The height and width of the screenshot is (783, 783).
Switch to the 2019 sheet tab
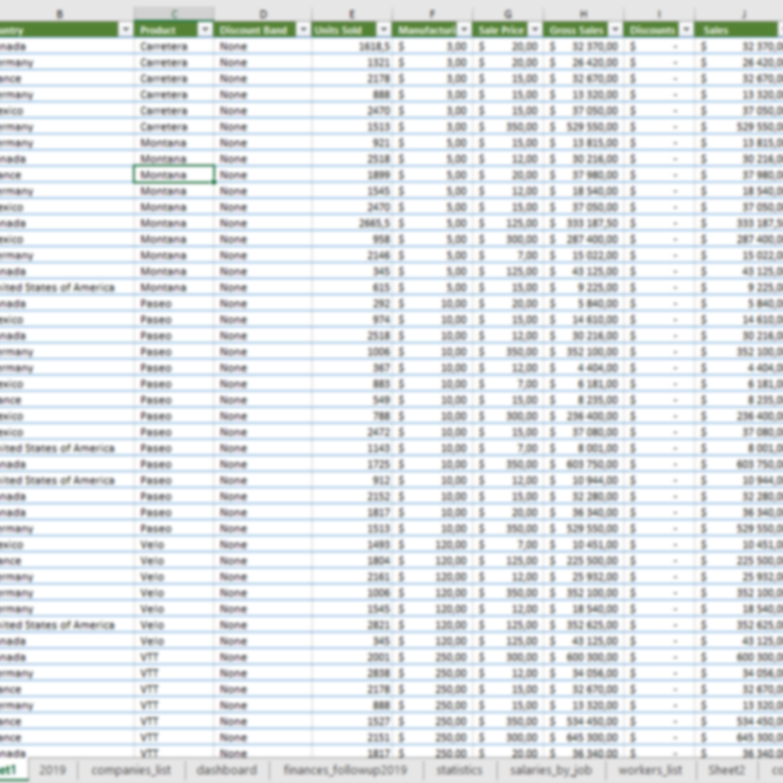pyautogui.click(x=52, y=770)
